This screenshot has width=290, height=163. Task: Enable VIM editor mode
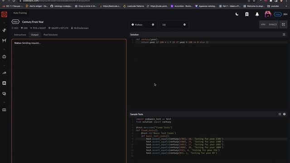click(x=263, y=24)
